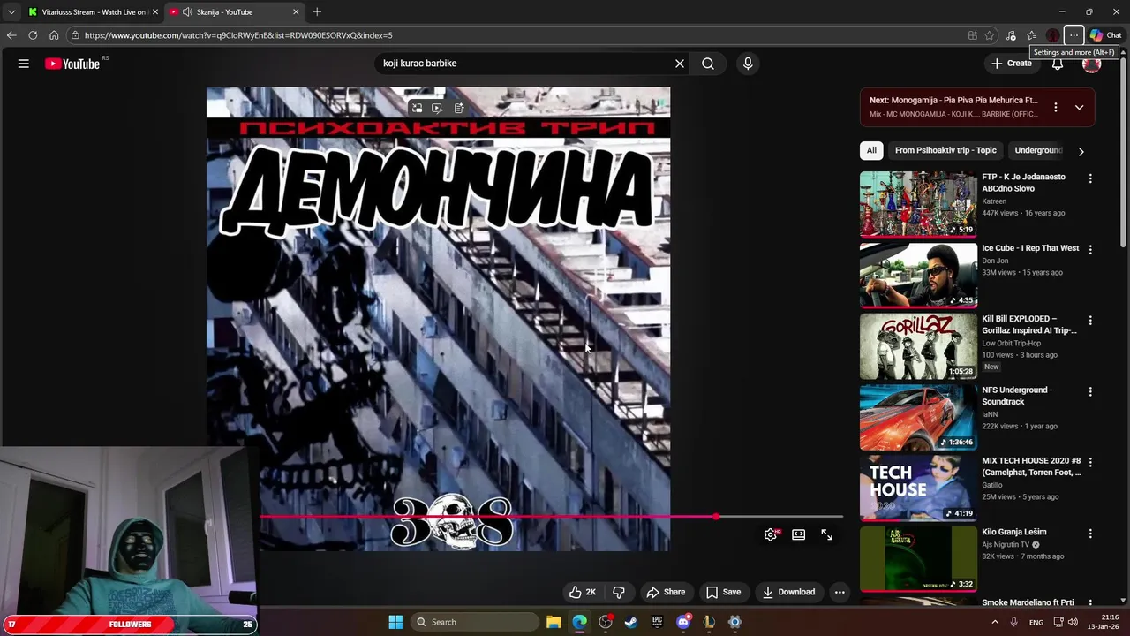Open MIX TECH HOUSE 2020 thumbnail

click(x=918, y=488)
